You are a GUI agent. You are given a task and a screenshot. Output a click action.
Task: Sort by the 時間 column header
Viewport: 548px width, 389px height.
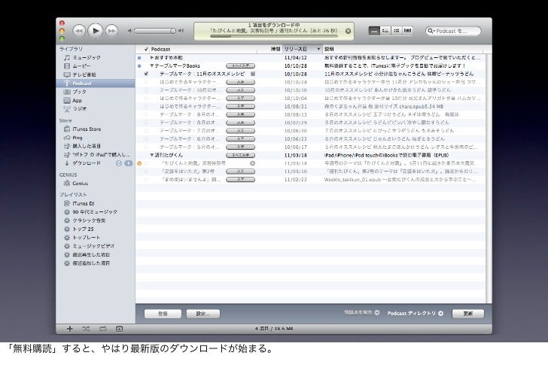click(269, 49)
